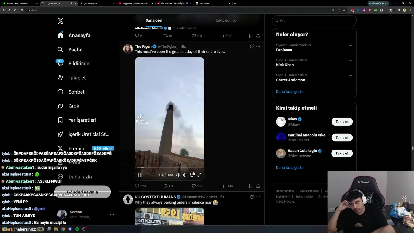This screenshot has height=233, width=414.
Task: Open the X logo home link
Action: (60, 21)
